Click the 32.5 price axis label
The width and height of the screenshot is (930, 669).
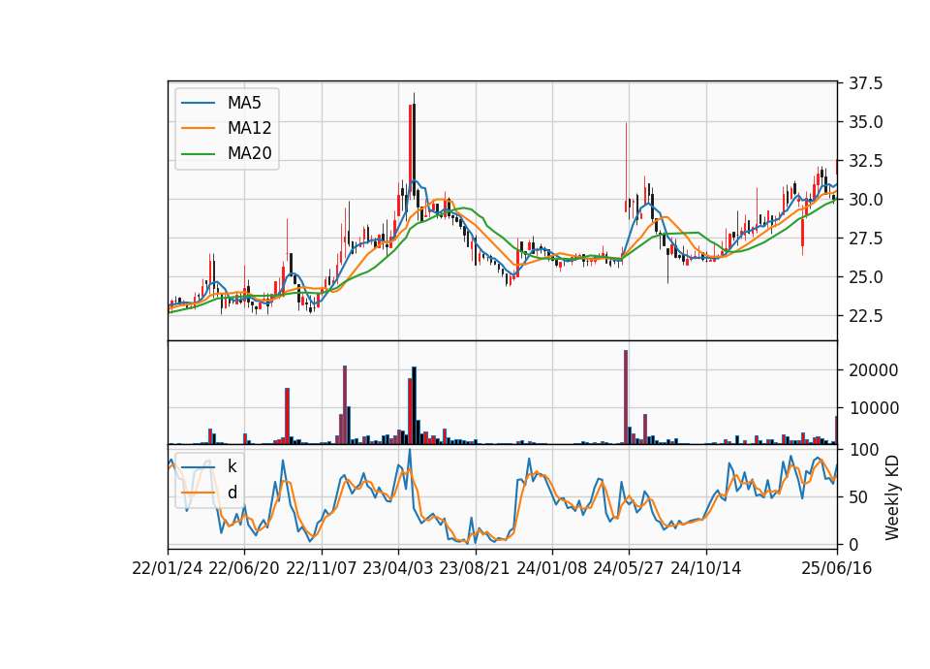(x=865, y=161)
